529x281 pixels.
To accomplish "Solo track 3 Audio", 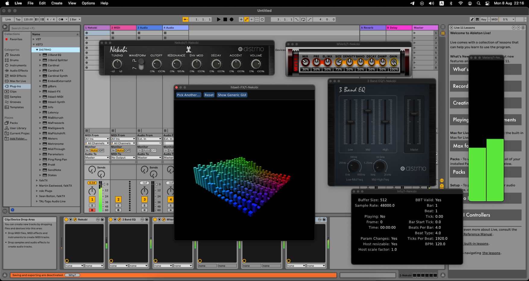I will [x=145, y=206].
